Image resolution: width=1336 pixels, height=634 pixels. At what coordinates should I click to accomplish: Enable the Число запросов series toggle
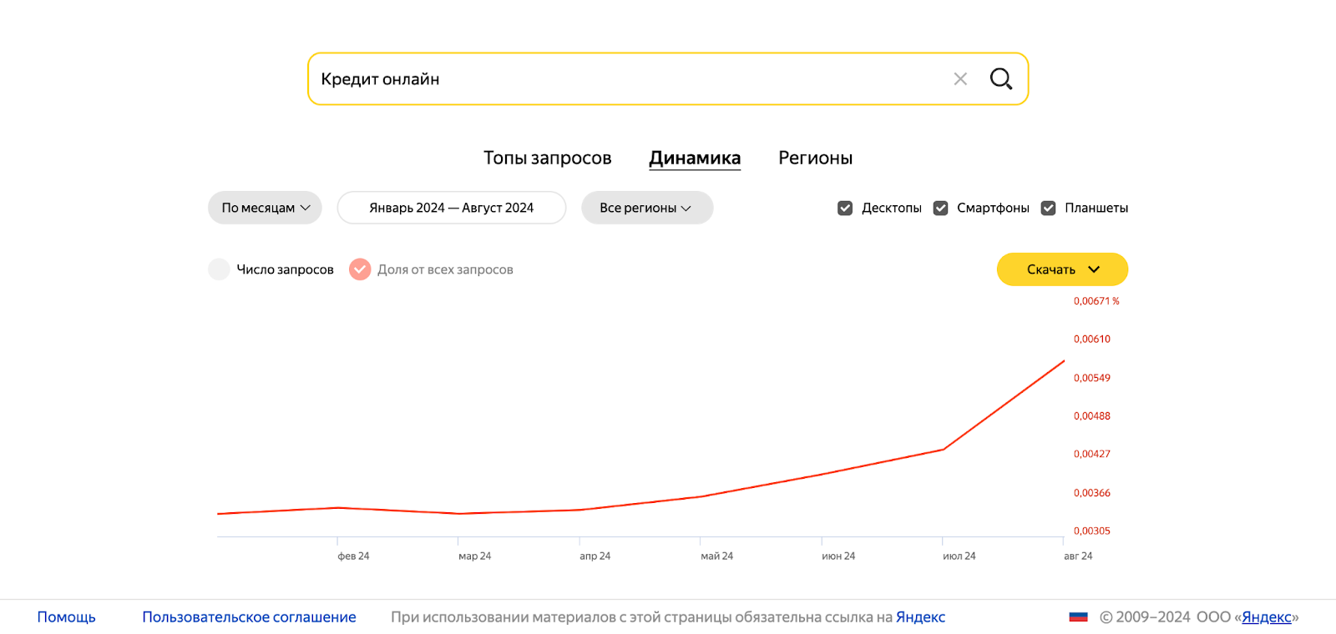point(219,269)
